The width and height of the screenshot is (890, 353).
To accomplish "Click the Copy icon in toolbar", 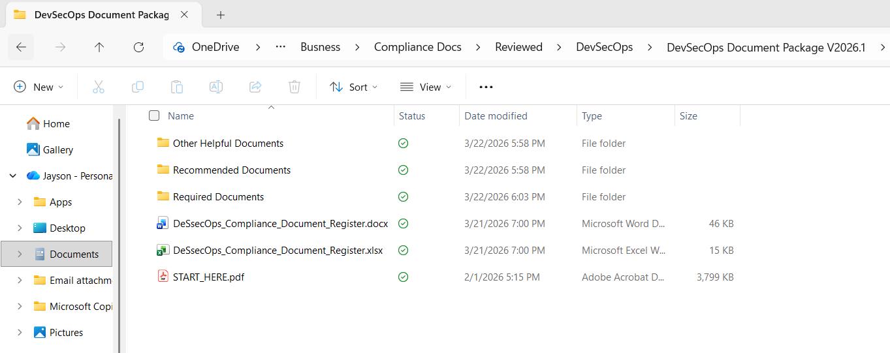I will coord(138,87).
